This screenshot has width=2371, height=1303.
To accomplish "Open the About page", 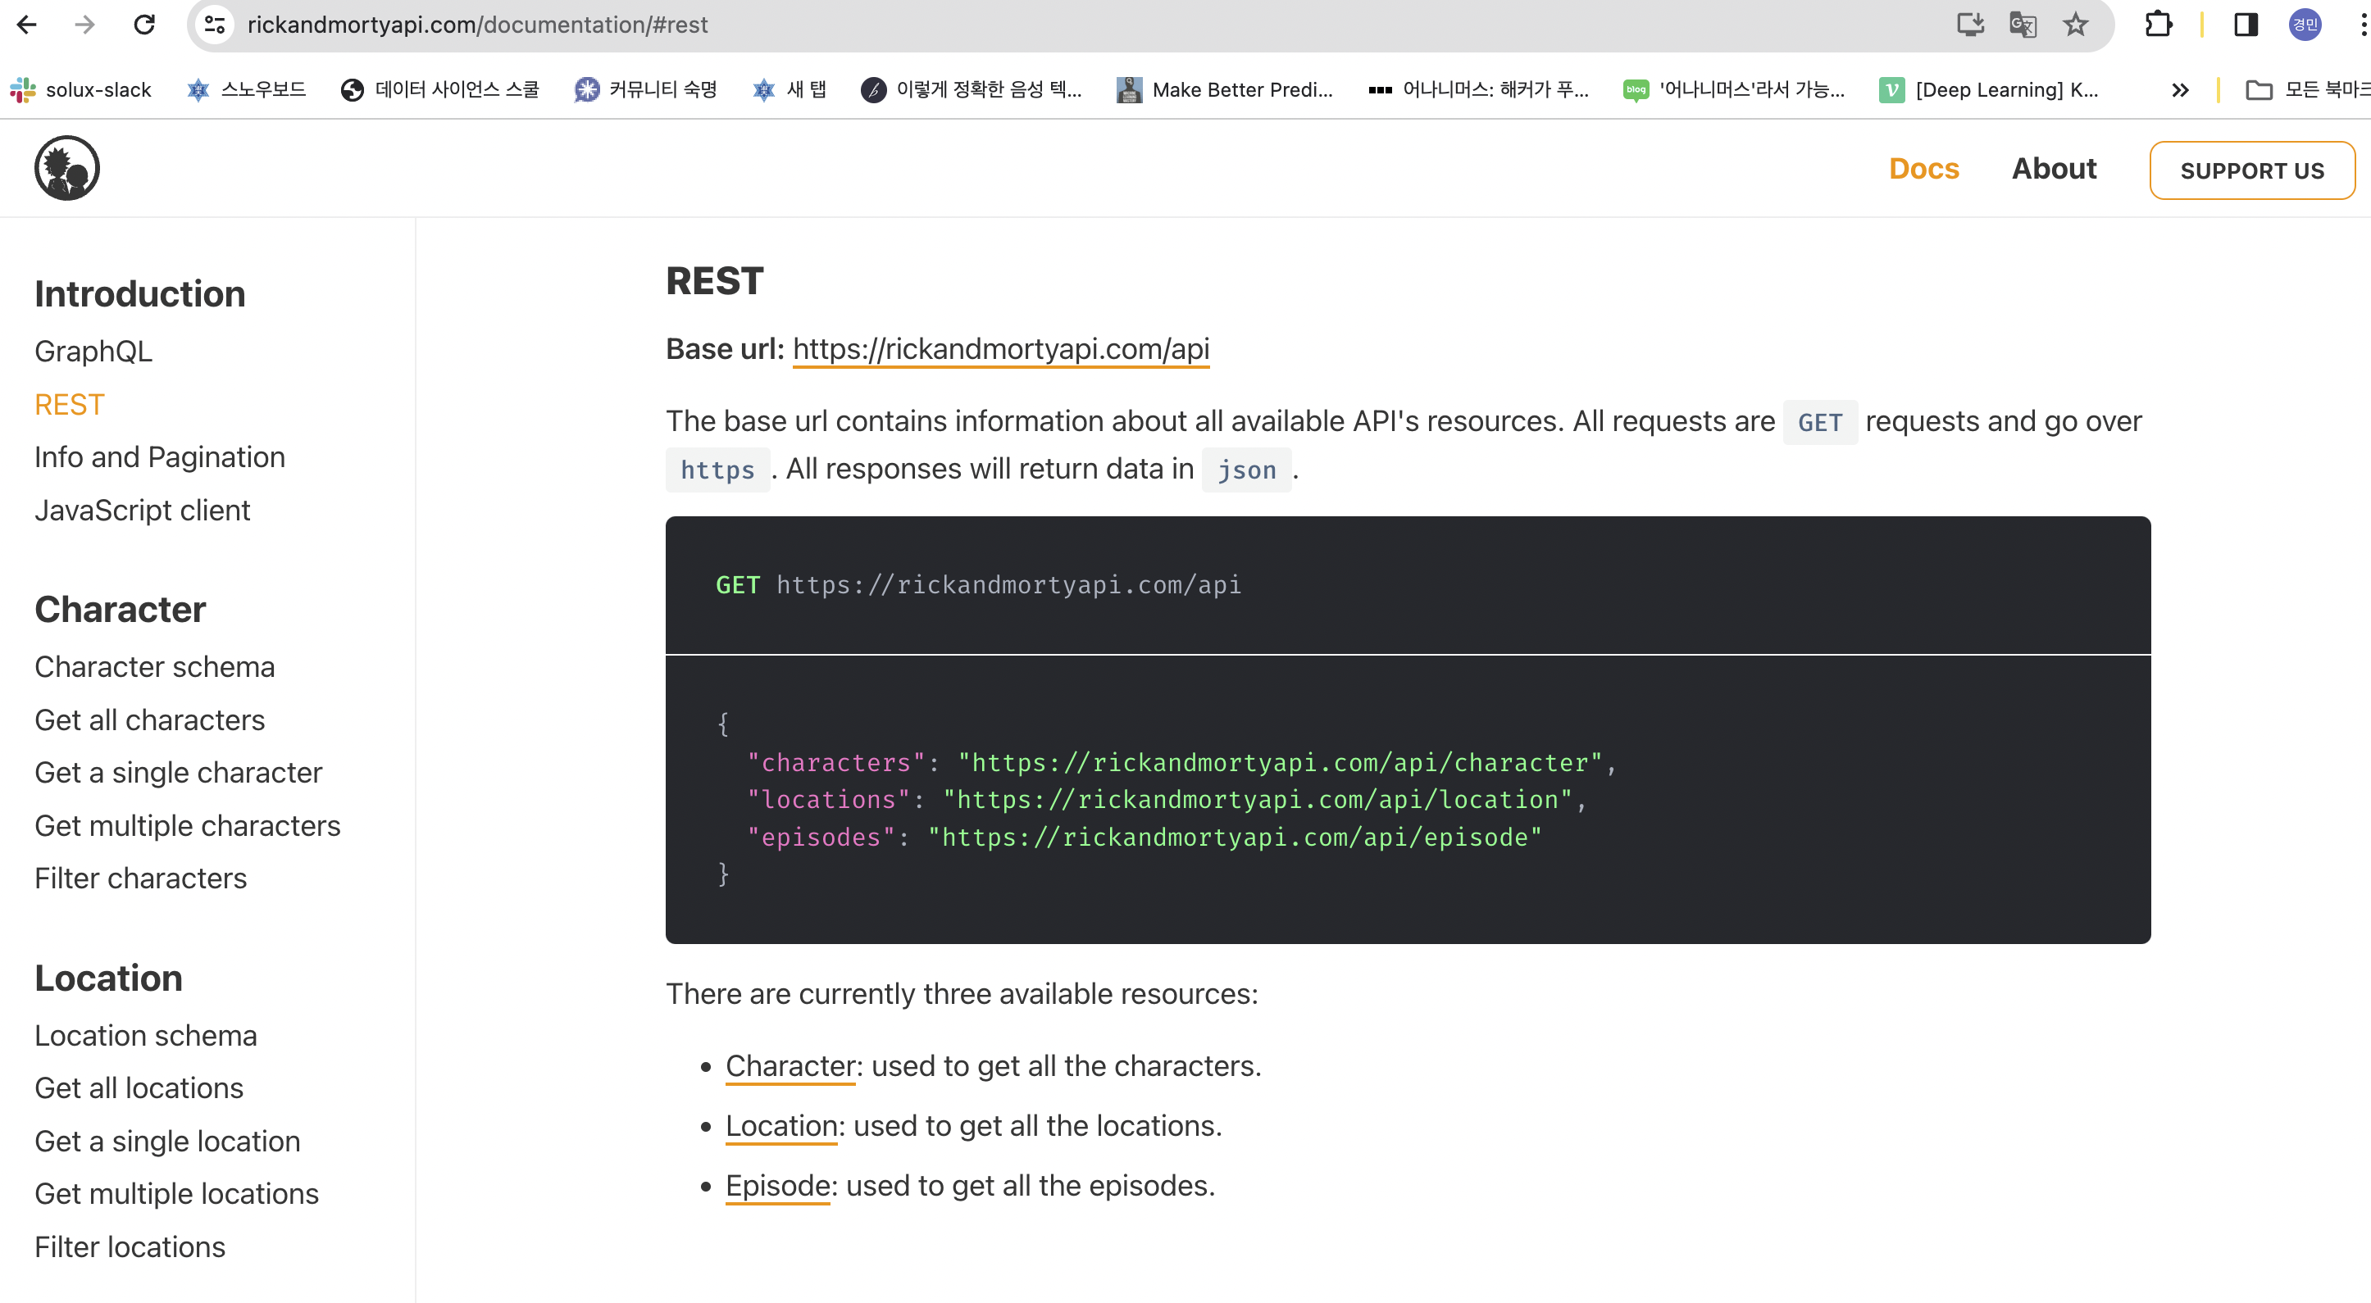I will (2054, 168).
